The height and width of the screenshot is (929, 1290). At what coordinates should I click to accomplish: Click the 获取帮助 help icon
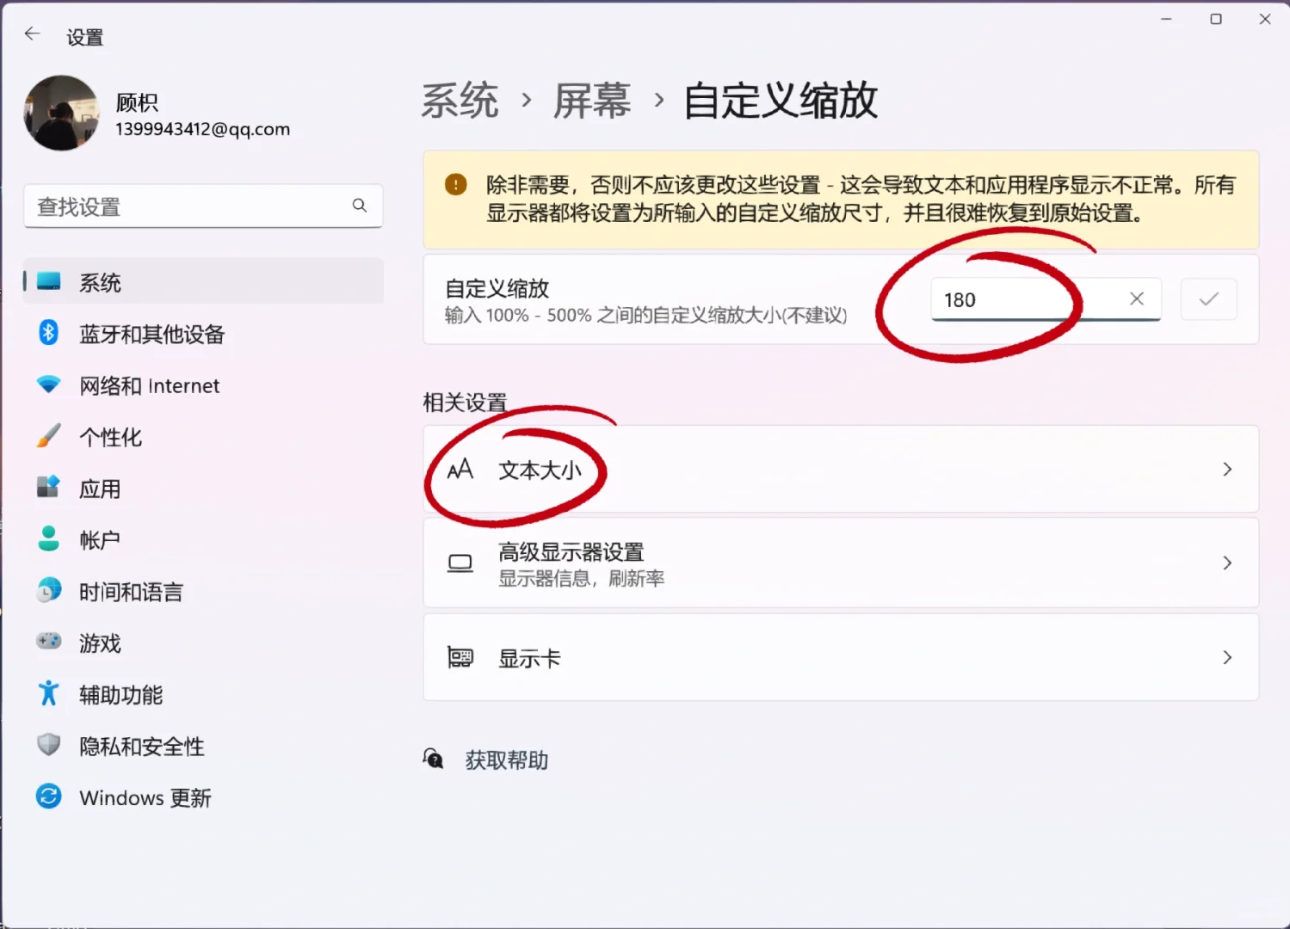tap(433, 759)
